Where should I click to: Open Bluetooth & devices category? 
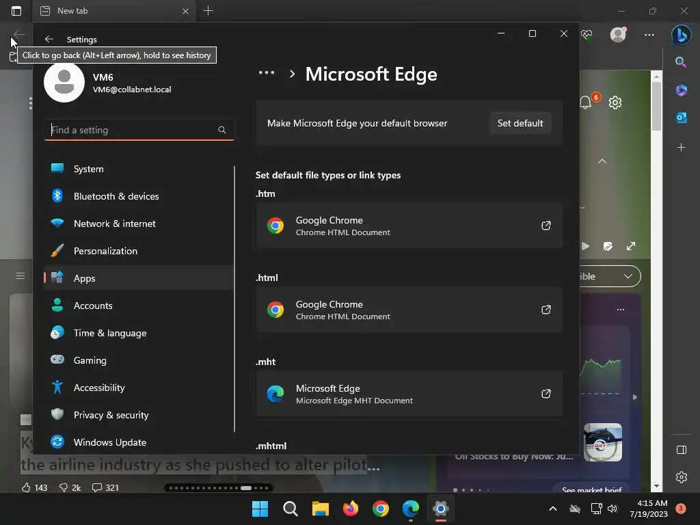139,196
